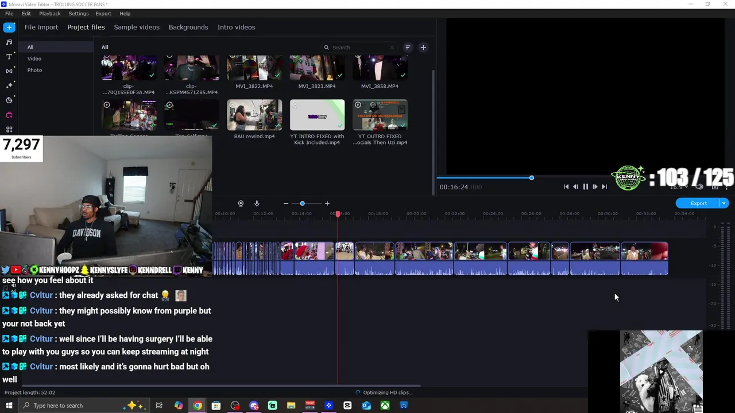Screen dimensions: 735x413
Task: Clear the media search field
Action: pos(392,48)
